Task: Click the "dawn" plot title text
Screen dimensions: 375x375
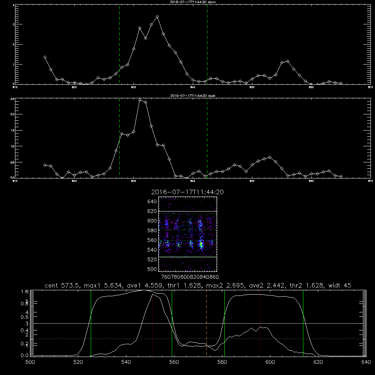Action: 193,2
